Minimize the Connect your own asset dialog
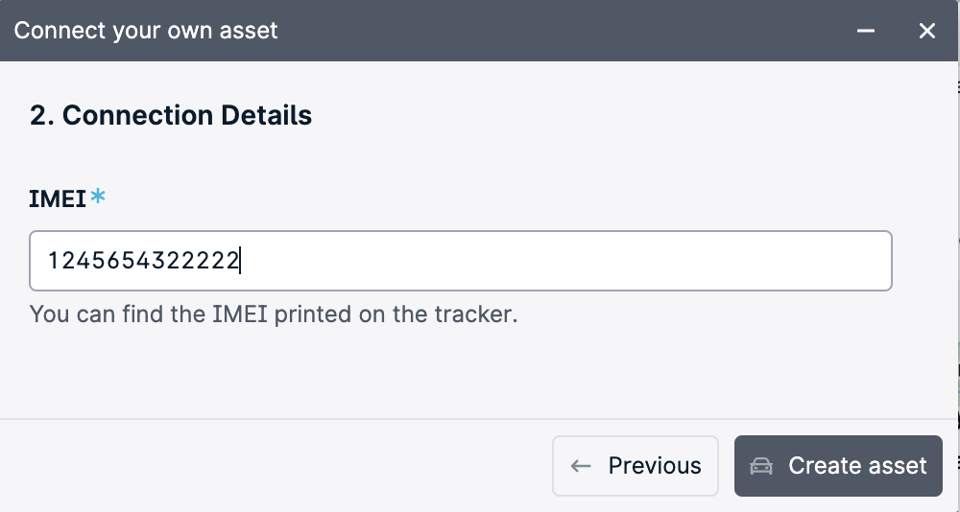The width and height of the screenshot is (960, 512). point(866,31)
